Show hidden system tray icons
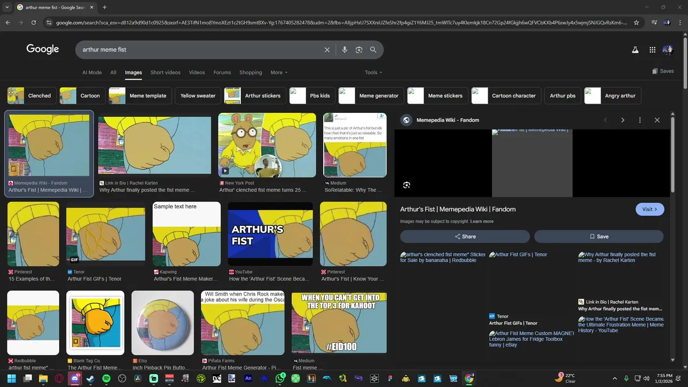The image size is (688, 387). click(615, 378)
